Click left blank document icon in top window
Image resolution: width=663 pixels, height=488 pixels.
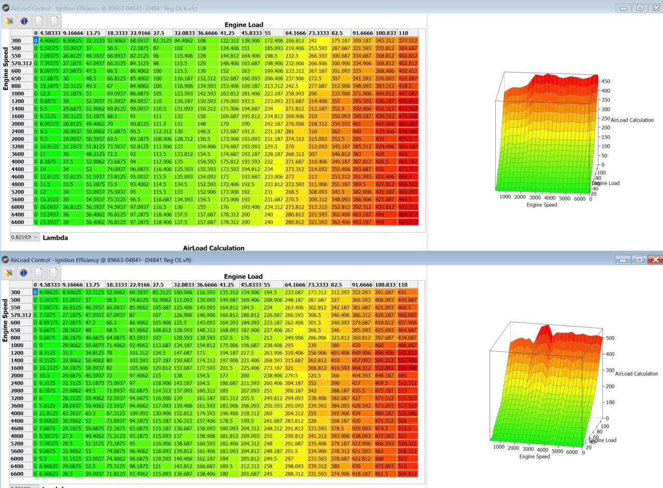[39, 21]
